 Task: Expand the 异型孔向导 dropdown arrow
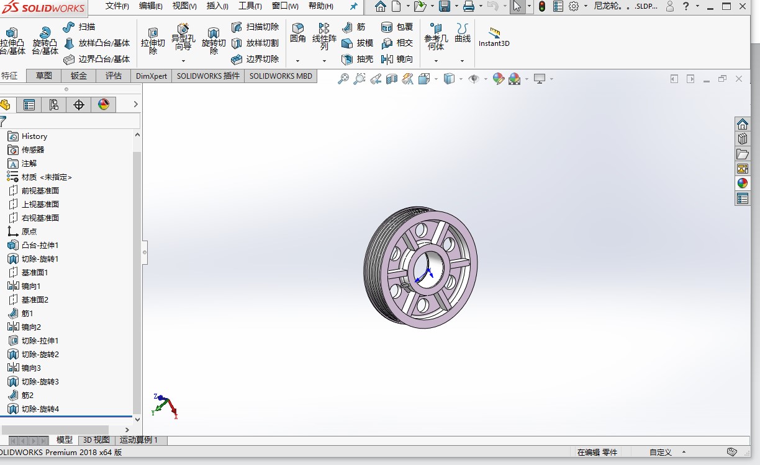[x=183, y=61]
